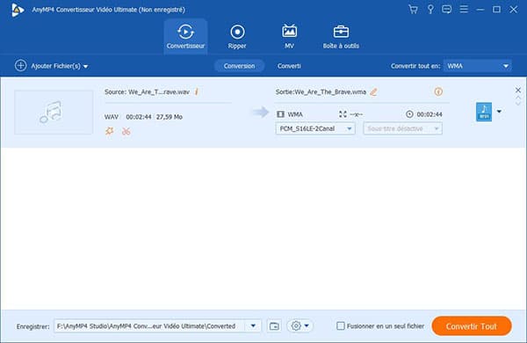Open the hamburger menu icon
The image size is (527, 343).
point(464,10)
